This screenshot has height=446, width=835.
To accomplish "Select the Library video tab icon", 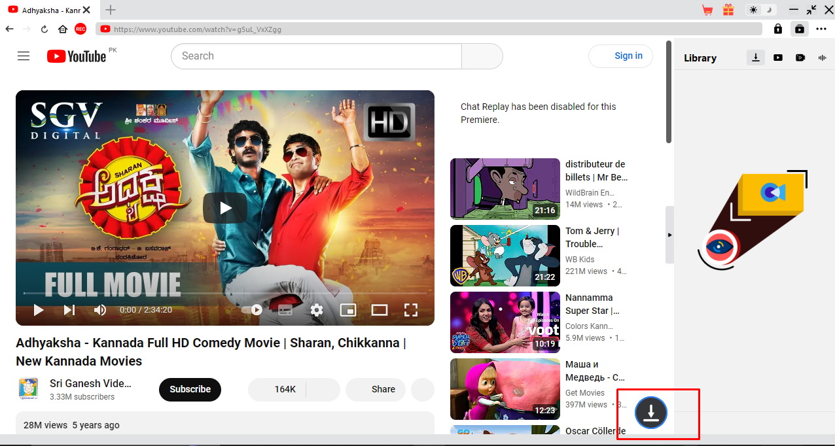I will click(x=800, y=58).
